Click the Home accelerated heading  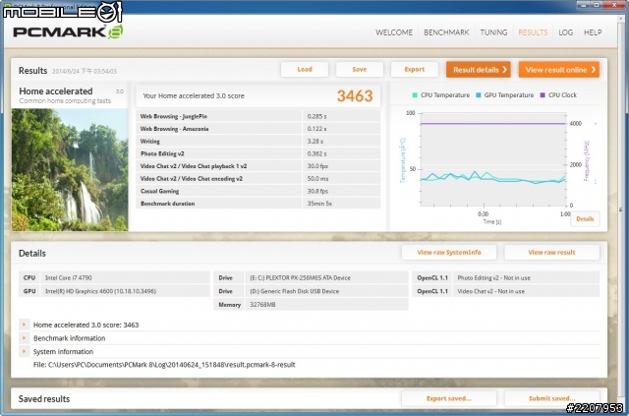click(x=56, y=91)
